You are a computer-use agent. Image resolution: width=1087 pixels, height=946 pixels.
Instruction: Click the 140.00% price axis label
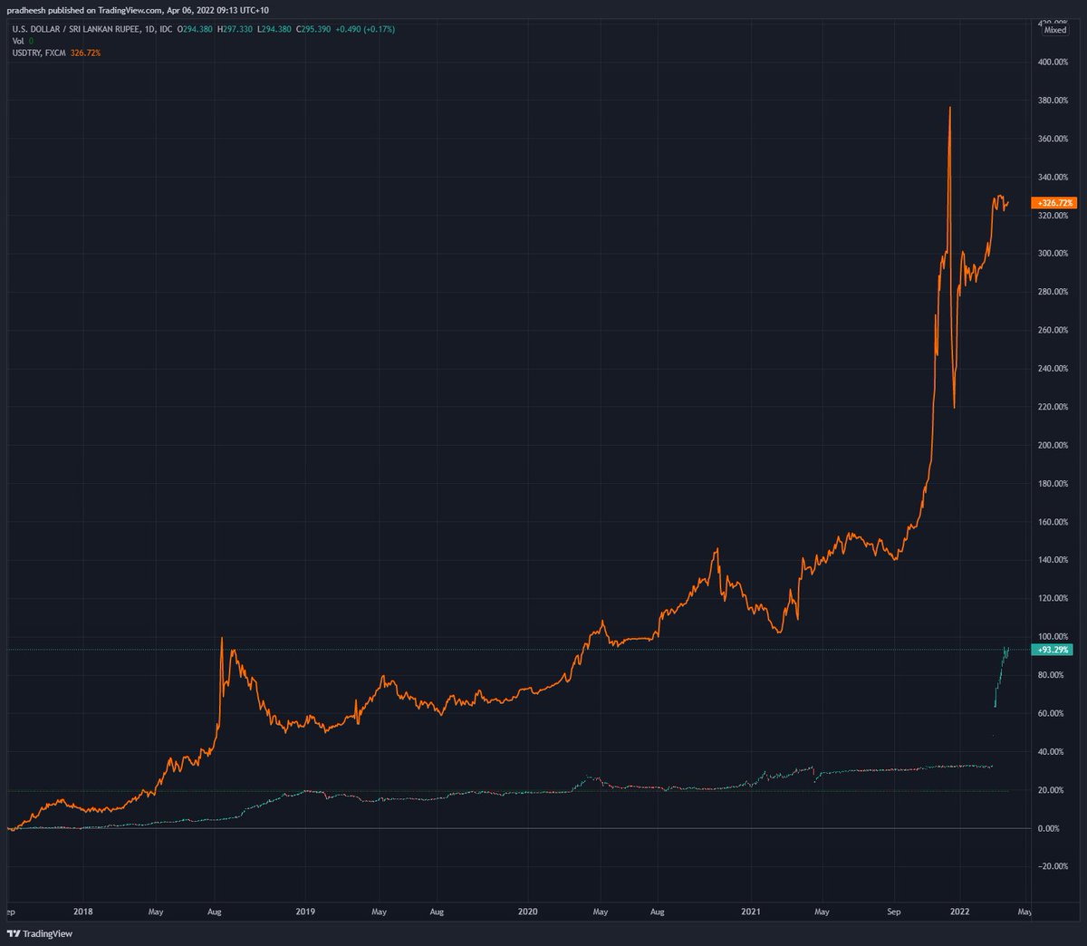(x=1053, y=560)
